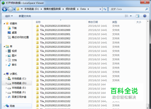The image size is (151, 109).
Task: Click the file list scrollbar up arrow
Action: pyautogui.click(x=148, y=21)
